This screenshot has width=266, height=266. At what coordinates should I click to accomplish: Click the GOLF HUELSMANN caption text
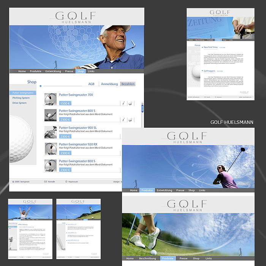coord(232,122)
